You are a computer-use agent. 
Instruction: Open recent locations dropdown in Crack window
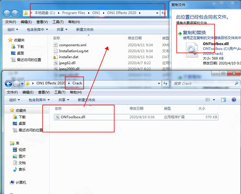pyautogui.click(x=22, y=84)
